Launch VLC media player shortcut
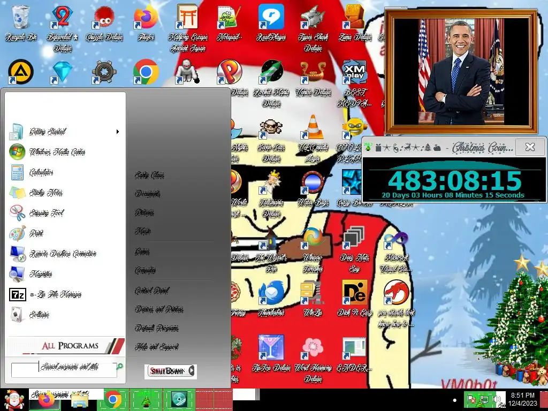This screenshot has width=548, height=411. point(313,139)
